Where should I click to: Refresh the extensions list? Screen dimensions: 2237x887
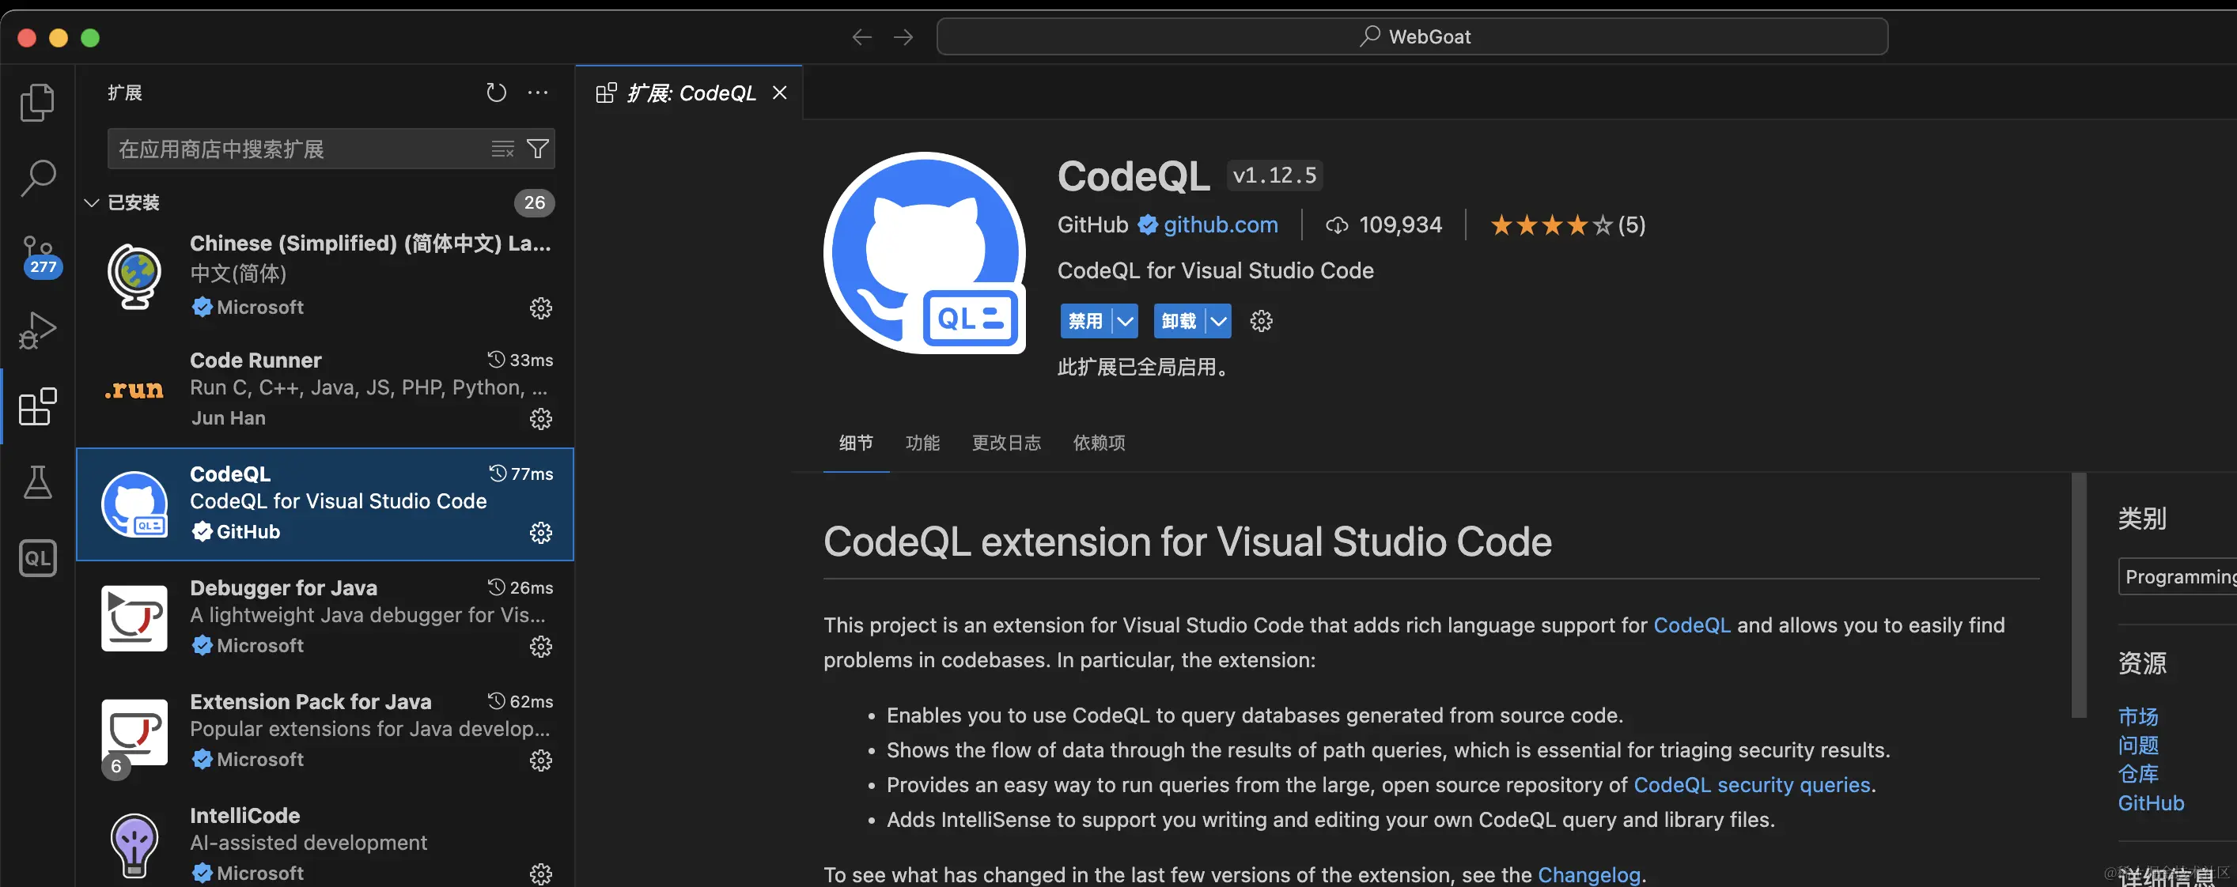496,92
